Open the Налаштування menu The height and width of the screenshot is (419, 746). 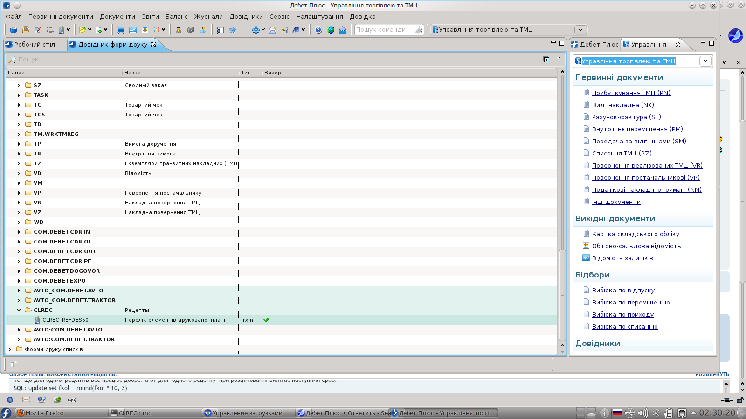[x=319, y=16]
